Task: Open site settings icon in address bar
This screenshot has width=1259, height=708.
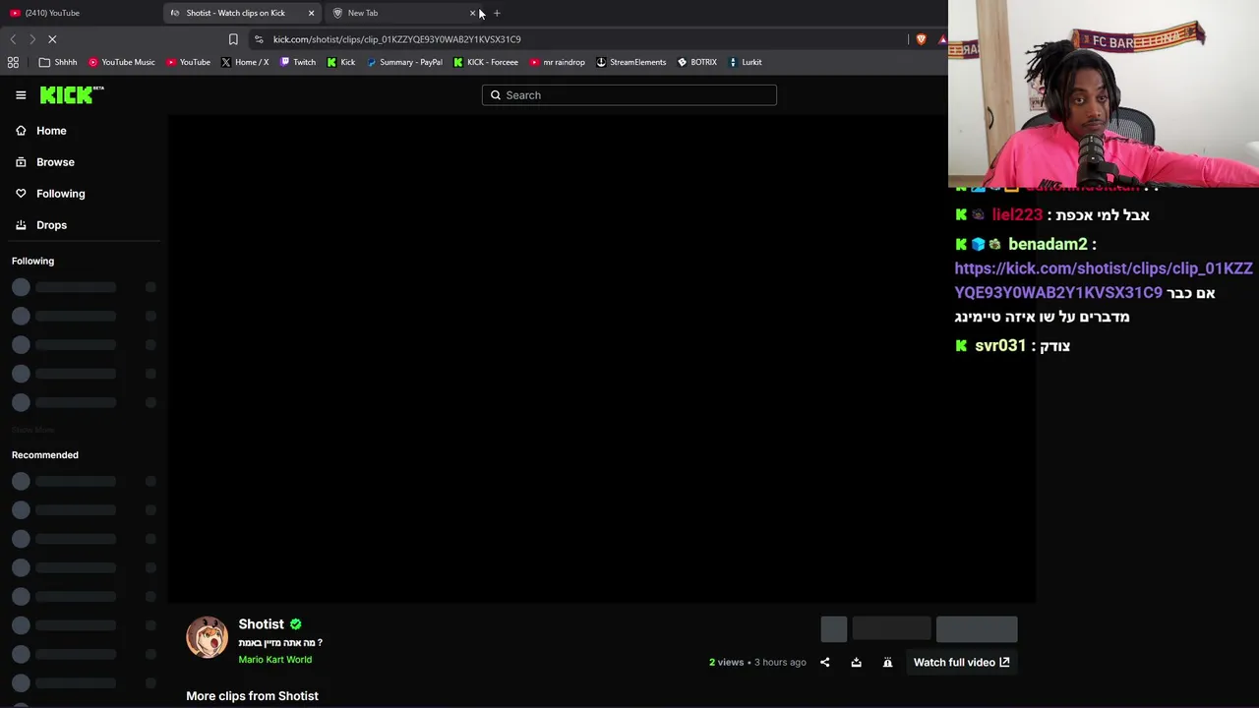Action: pos(259,39)
